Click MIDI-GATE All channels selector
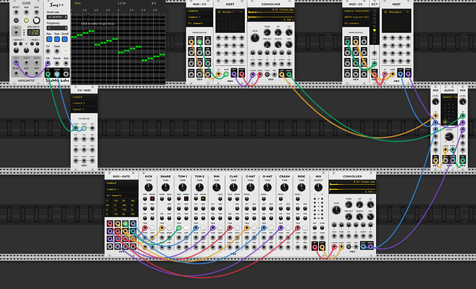Screen dimensions: 476x289 [x=121, y=195]
